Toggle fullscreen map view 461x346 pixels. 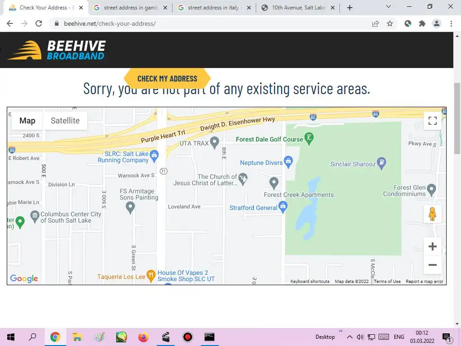[432, 121]
